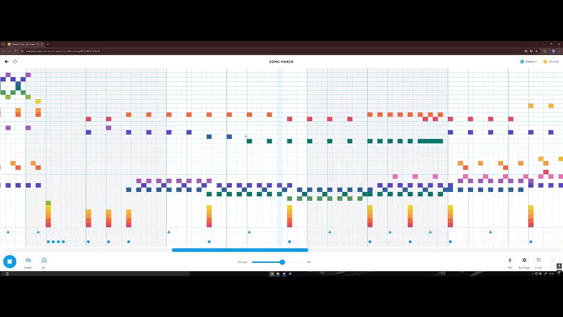Reload the page in the browser toolbar
The height and width of the screenshot is (317, 563).
(15, 51)
